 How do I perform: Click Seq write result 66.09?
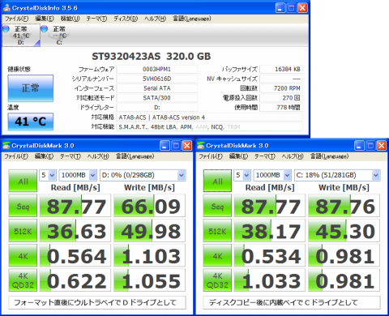point(150,206)
